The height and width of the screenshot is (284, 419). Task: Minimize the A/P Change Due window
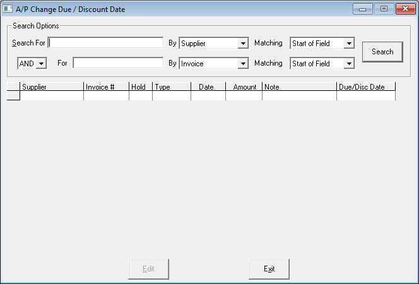tap(362, 9)
